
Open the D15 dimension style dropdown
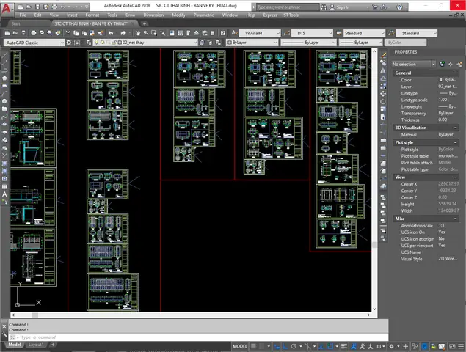[x=312, y=33]
